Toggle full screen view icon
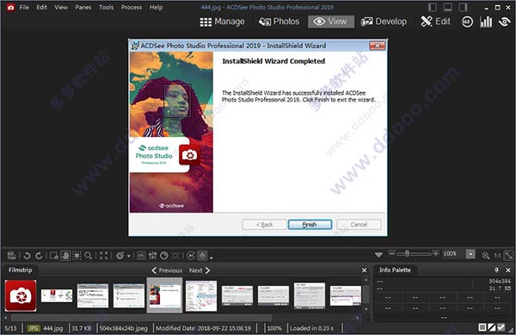Screen dimensions: 516x335 (104, 256)
